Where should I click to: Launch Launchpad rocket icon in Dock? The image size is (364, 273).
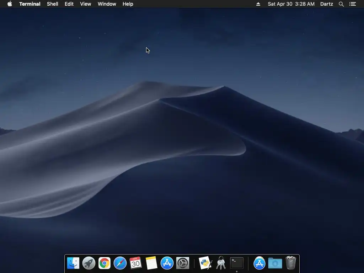pos(89,263)
